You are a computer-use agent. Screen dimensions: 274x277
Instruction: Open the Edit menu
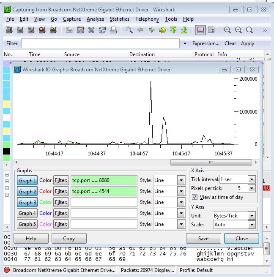click(24, 19)
